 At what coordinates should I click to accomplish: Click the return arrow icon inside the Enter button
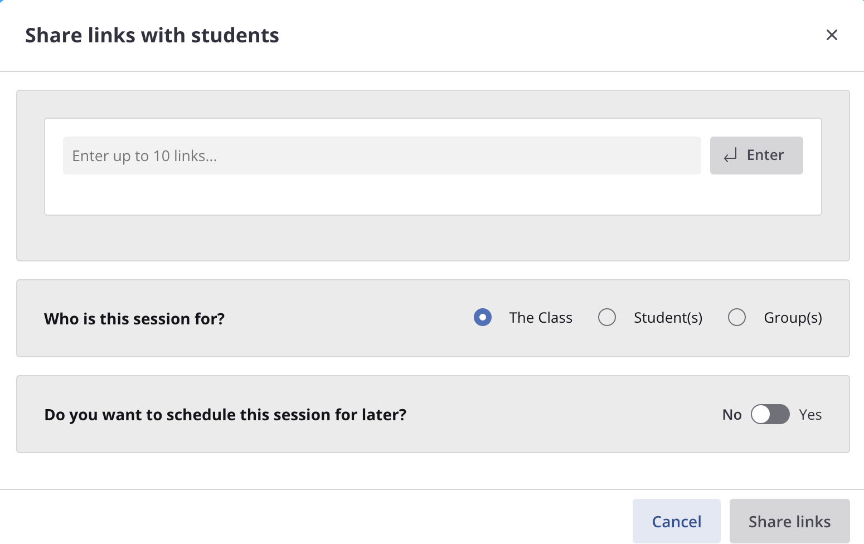pos(731,156)
